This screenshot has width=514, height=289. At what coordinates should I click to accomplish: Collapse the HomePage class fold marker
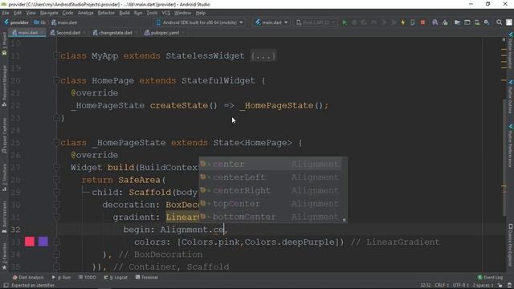(x=56, y=80)
